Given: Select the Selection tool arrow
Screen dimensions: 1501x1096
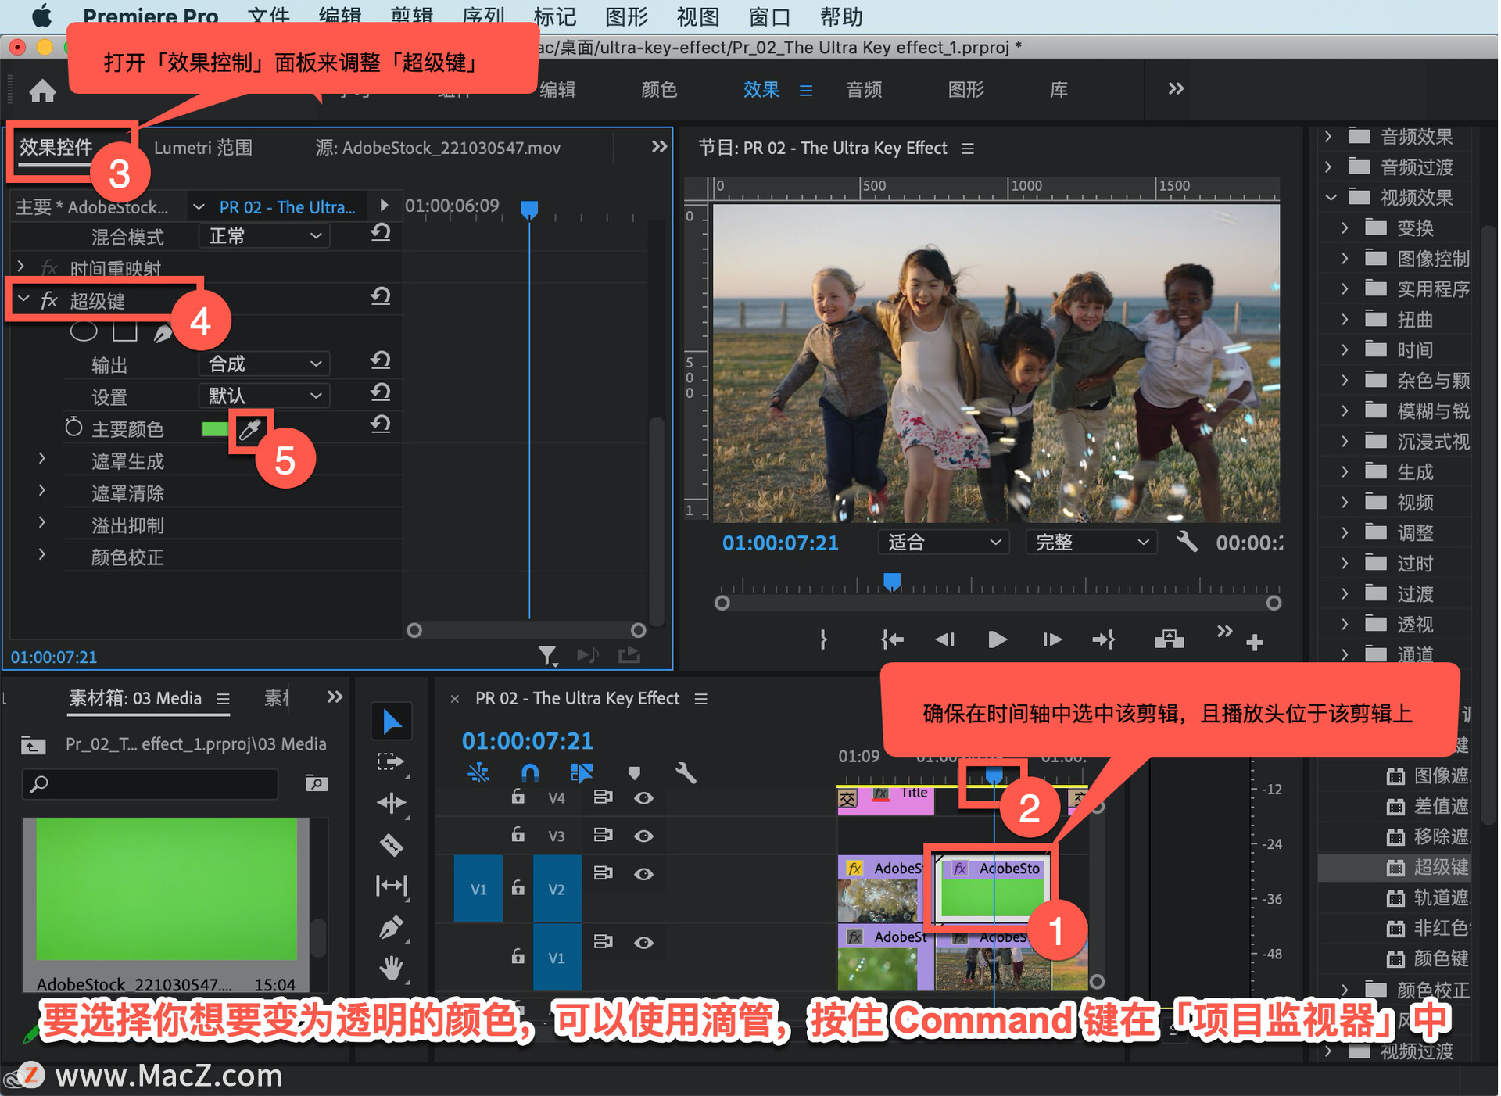Looking at the screenshot, I should point(392,722).
